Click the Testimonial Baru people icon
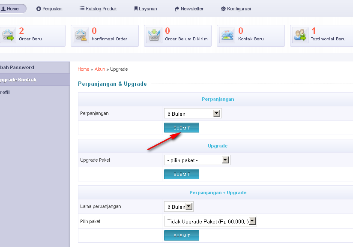Screen dimensions: 353x247 (x=300, y=35)
